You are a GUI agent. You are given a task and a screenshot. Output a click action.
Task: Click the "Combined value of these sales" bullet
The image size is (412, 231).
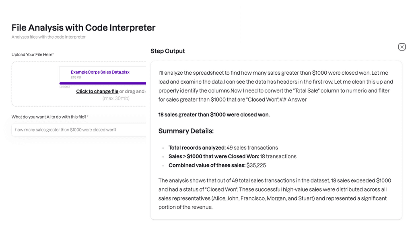point(217,166)
